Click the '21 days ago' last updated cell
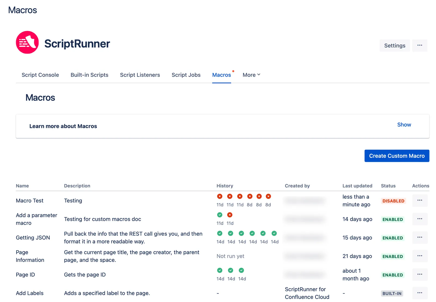The width and height of the screenshot is (436, 302). [x=357, y=256]
